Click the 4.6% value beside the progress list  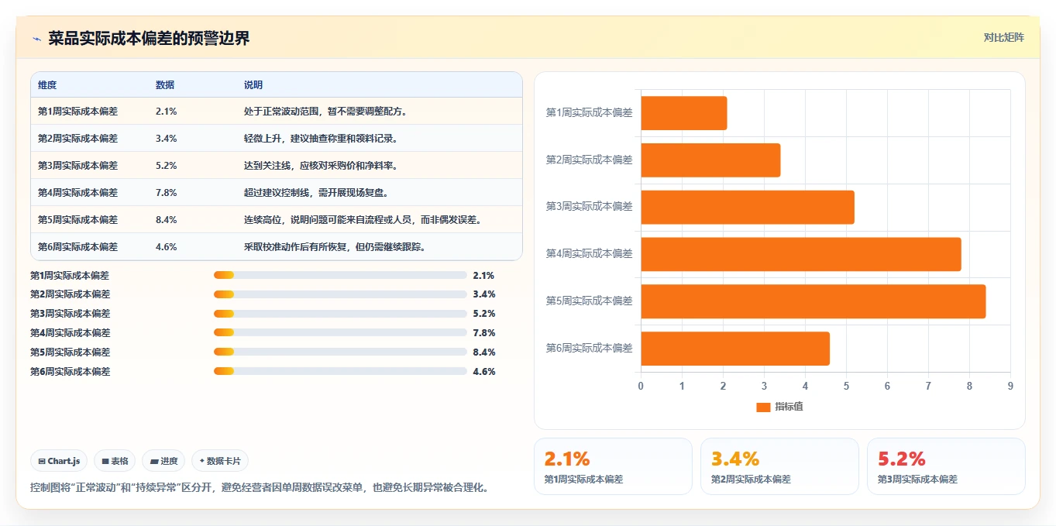click(484, 372)
